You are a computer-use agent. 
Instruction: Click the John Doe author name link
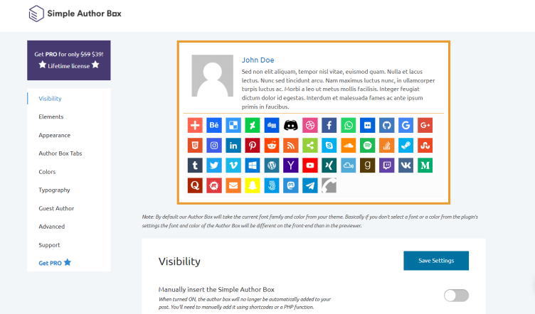(x=258, y=60)
